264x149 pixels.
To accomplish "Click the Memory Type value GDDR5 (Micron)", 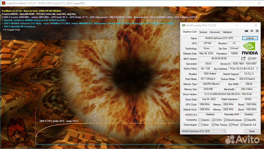I will [211, 84].
